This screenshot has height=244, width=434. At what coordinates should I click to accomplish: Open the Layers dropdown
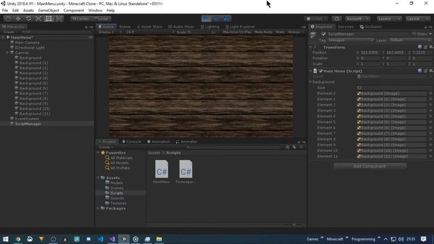pyautogui.click(x=389, y=18)
